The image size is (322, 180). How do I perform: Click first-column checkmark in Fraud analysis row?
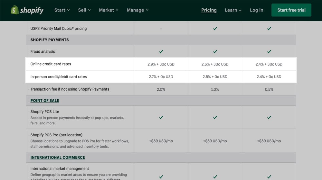click(161, 51)
